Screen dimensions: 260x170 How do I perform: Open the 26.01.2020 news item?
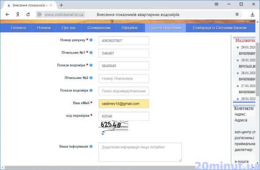pyautogui.click(x=248, y=98)
